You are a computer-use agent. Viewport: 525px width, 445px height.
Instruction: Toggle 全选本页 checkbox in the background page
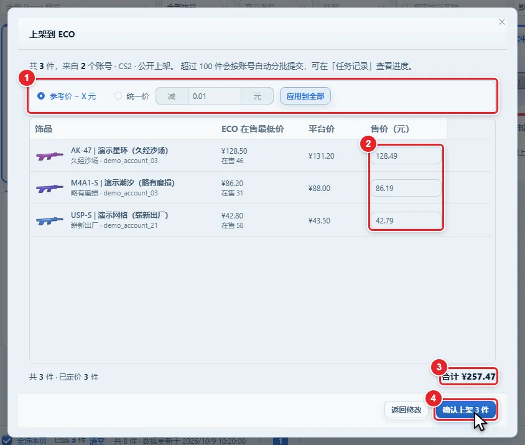(6, 441)
